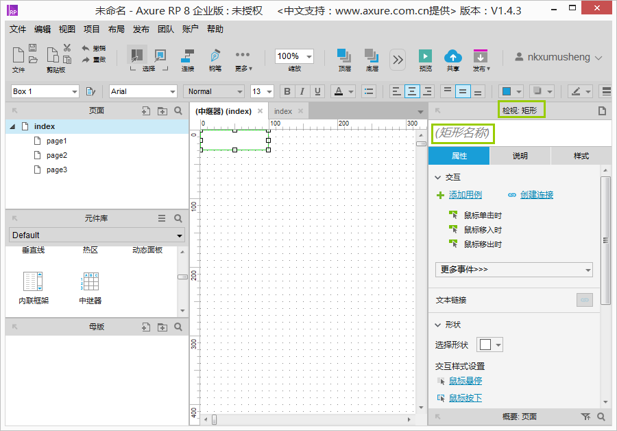Switch to the Style tab in inspector
The image size is (617, 431).
point(581,156)
